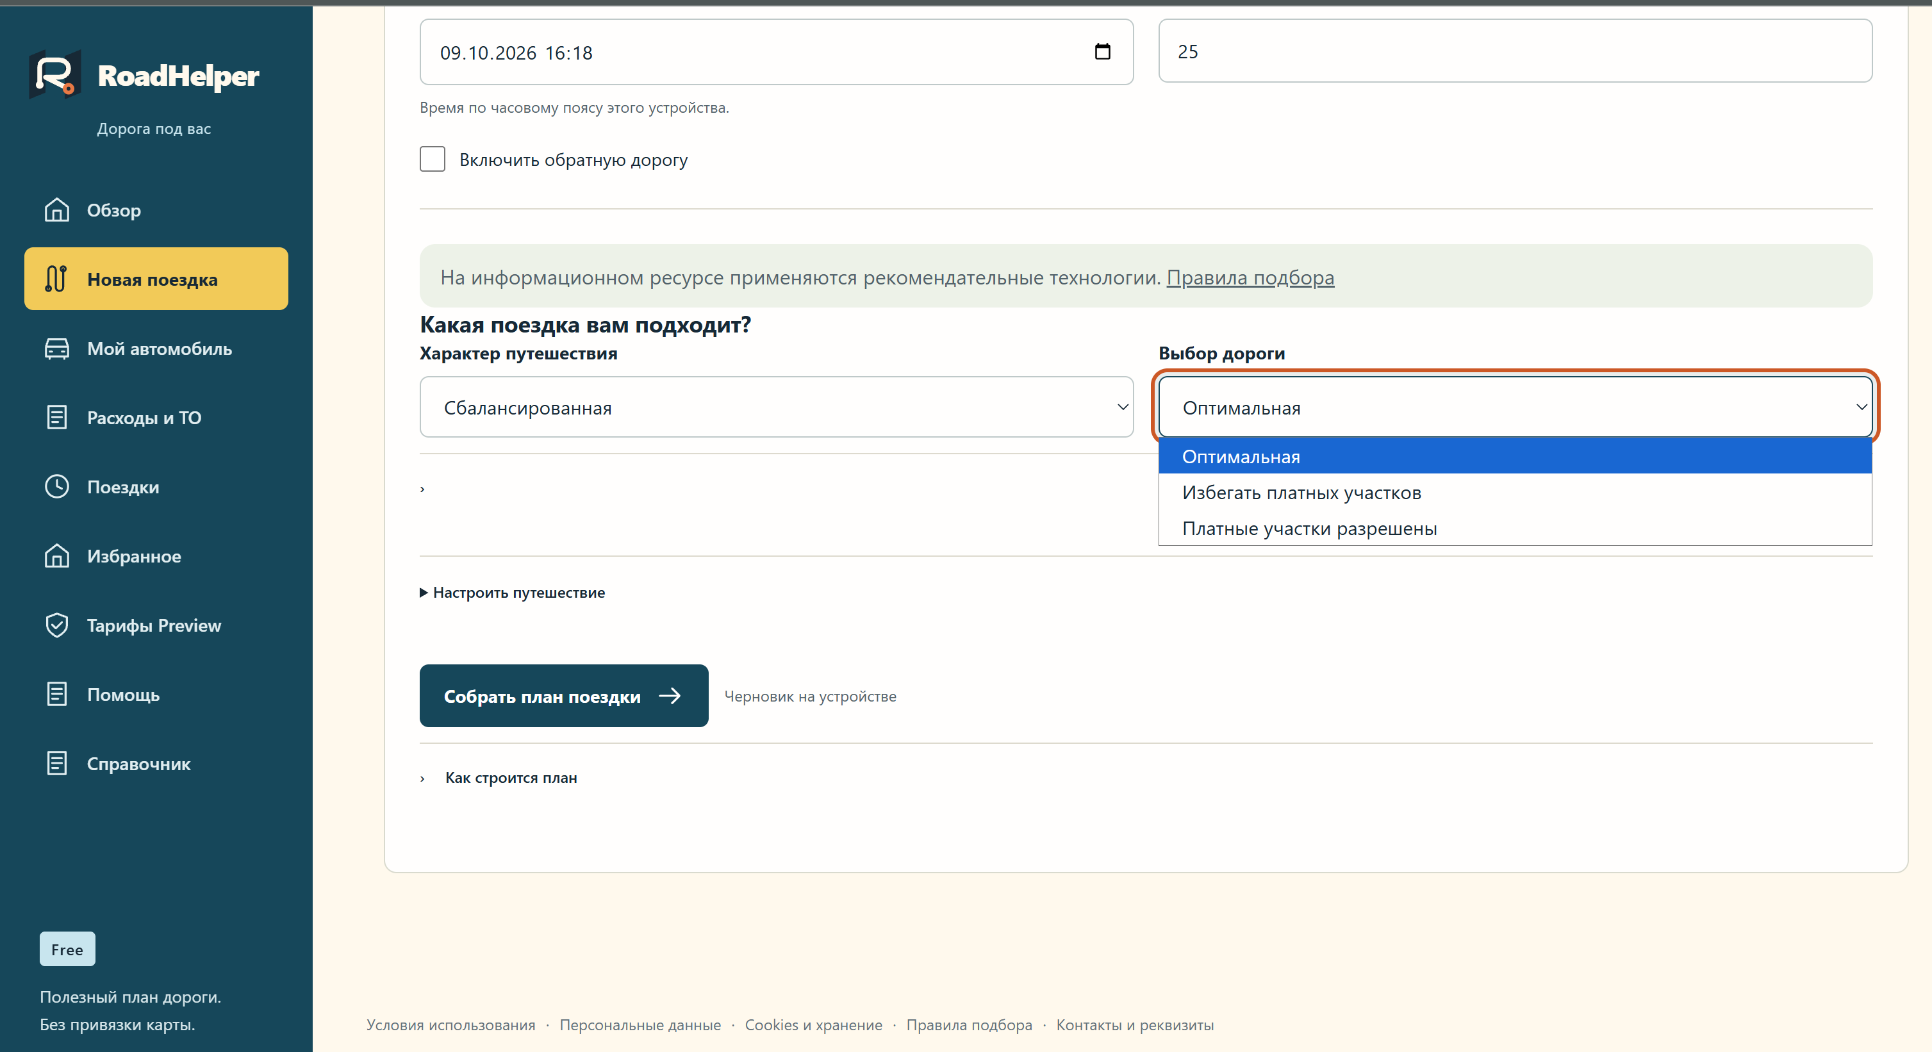Click the arrow icon on Собрать план поездки
1932x1052 pixels.
click(670, 696)
